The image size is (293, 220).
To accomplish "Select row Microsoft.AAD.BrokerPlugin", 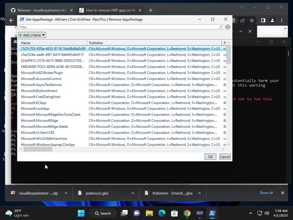I will (x=122, y=73).
